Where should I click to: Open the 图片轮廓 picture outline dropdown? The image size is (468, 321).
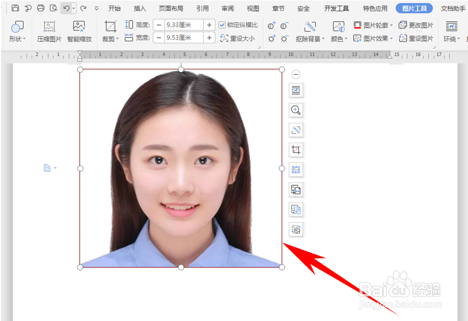pos(373,25)
